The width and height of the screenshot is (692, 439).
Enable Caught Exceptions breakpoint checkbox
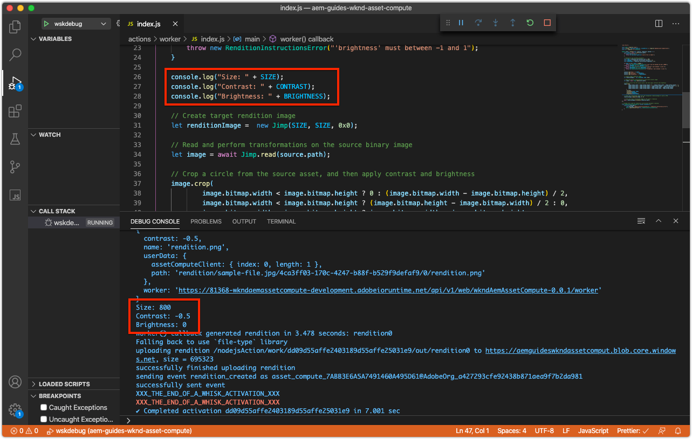pos(44,408)
